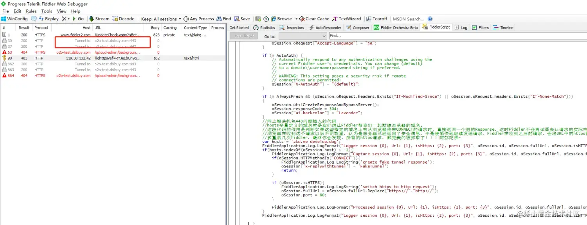Image resolution: width=587 pixels, height=225 pixels.
Task: Open the Timeline tab
Action: (x=503, y=28)
